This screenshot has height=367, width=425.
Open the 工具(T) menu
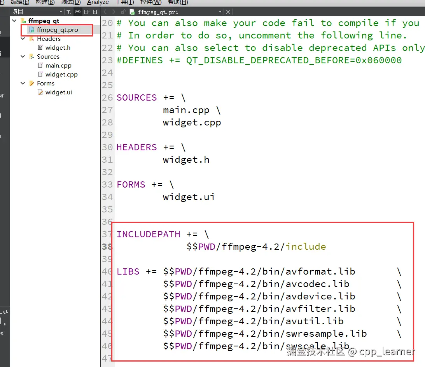coord(124,2)
